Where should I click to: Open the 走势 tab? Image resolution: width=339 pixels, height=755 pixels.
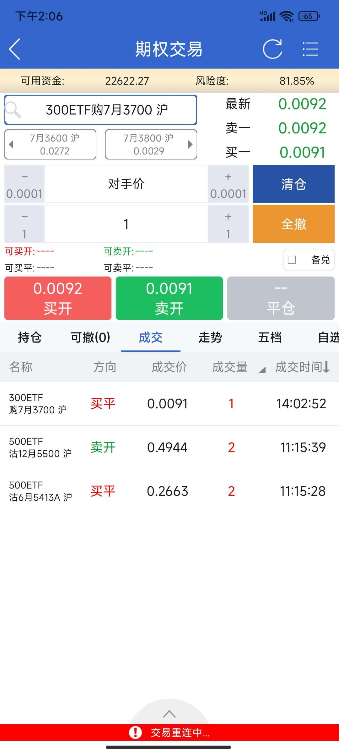210,338
